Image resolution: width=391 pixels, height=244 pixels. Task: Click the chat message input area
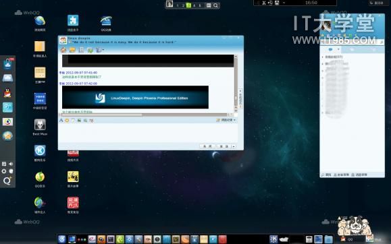[148, 133]
